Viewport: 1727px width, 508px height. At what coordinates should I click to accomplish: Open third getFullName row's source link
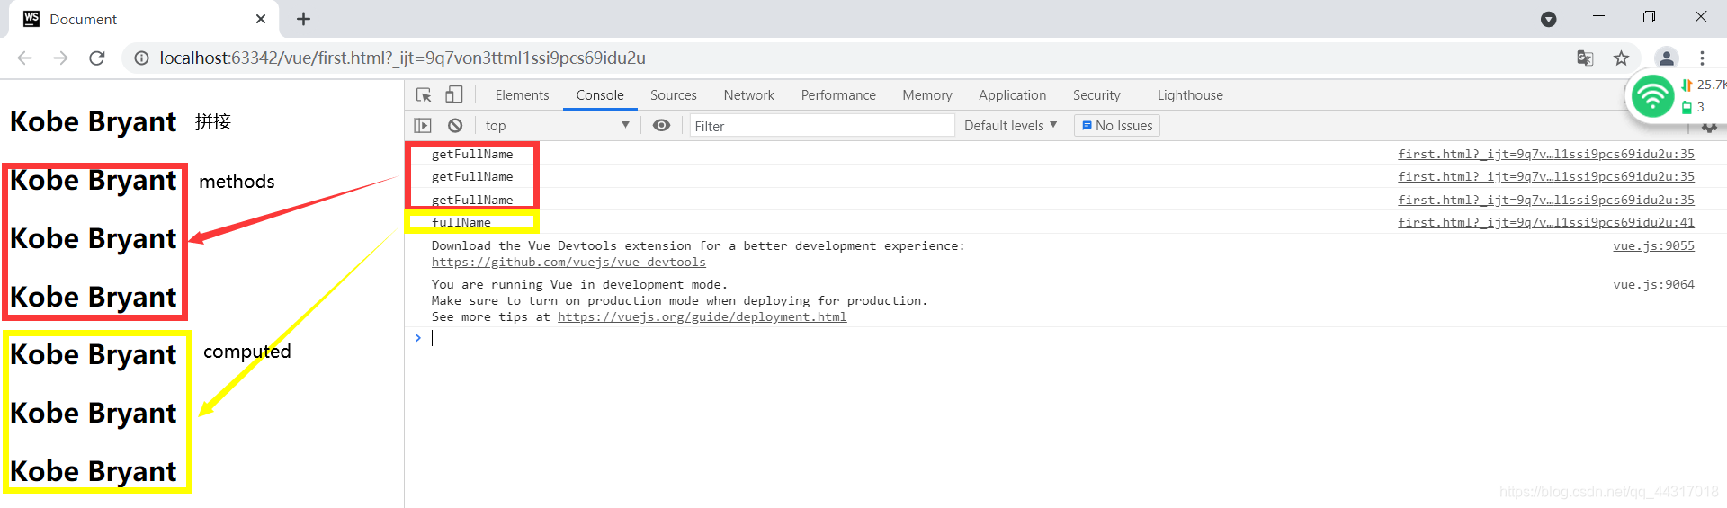[1546, 201]
